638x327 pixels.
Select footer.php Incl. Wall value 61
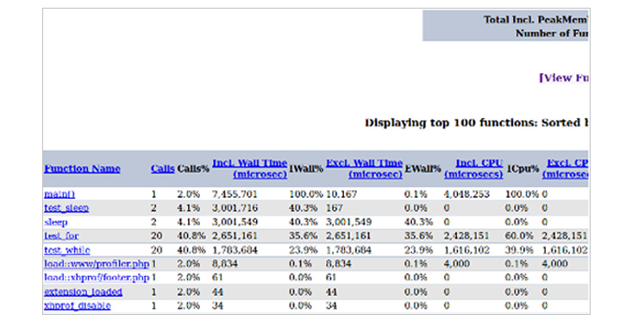click(x=217, y=278)
